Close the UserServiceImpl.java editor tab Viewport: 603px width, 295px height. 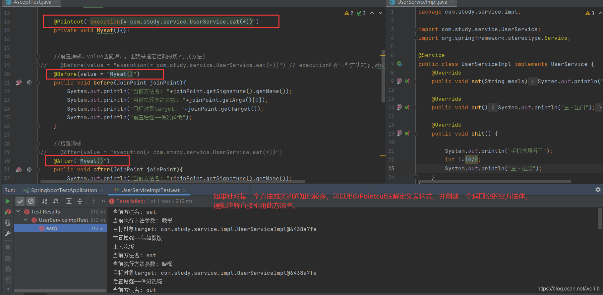coord(452,2)
